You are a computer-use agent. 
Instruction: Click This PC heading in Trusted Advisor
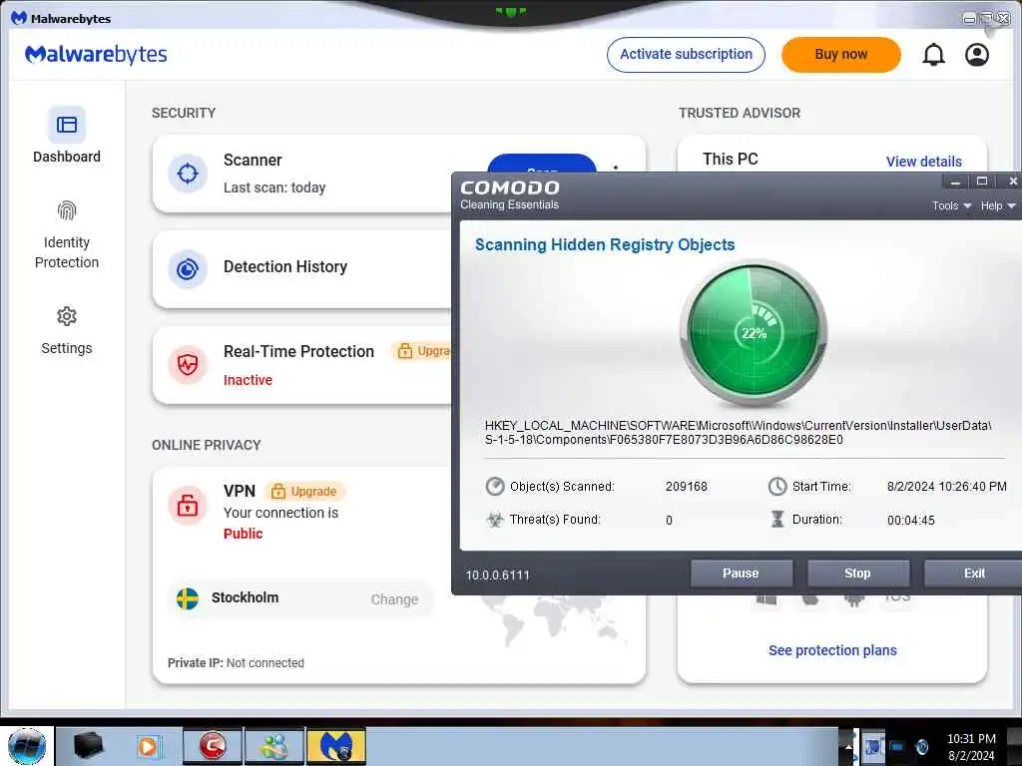point(730,159)
